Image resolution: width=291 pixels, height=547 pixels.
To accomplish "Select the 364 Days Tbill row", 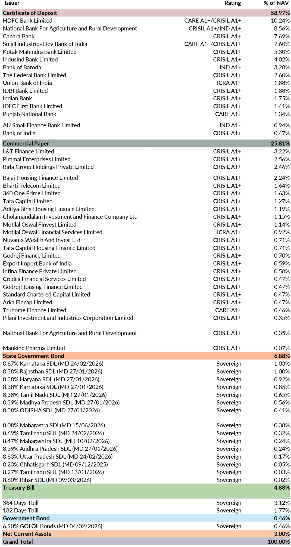I will (21, 503).
